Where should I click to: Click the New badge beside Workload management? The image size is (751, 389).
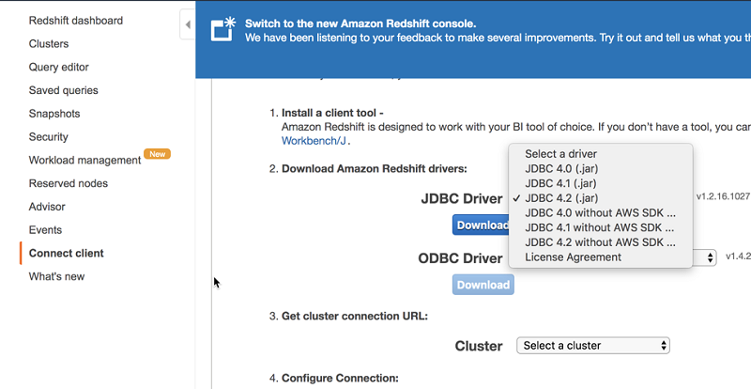[x=157, y=154]
